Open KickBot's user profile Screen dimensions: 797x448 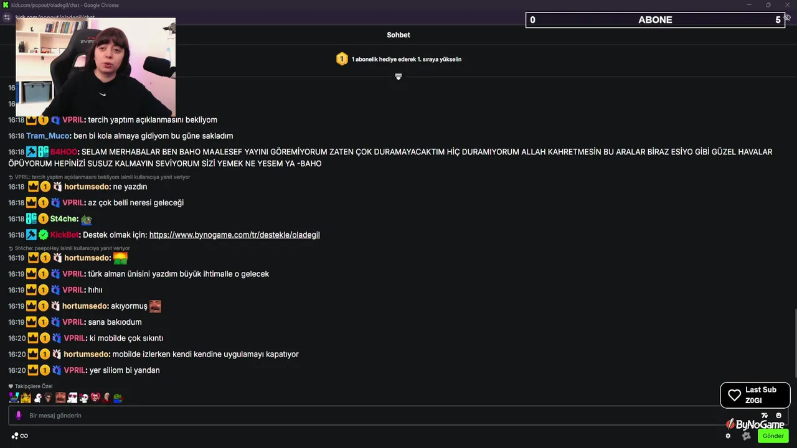tap(65, 235)
